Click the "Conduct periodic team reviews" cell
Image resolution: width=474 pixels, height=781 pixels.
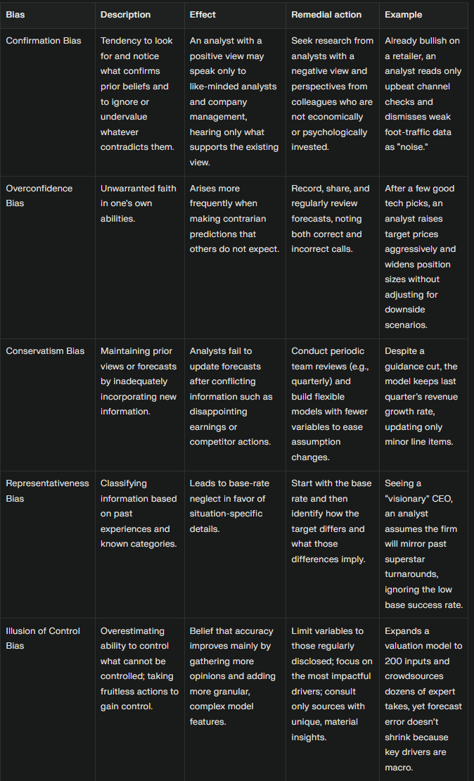(331, 404)
